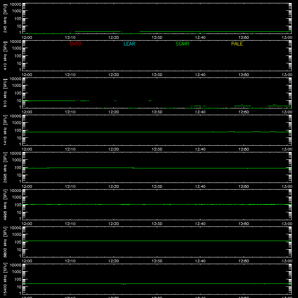
Task: Click the red SVTO station label
Action: pyautogui.click(x=76, y=44)
